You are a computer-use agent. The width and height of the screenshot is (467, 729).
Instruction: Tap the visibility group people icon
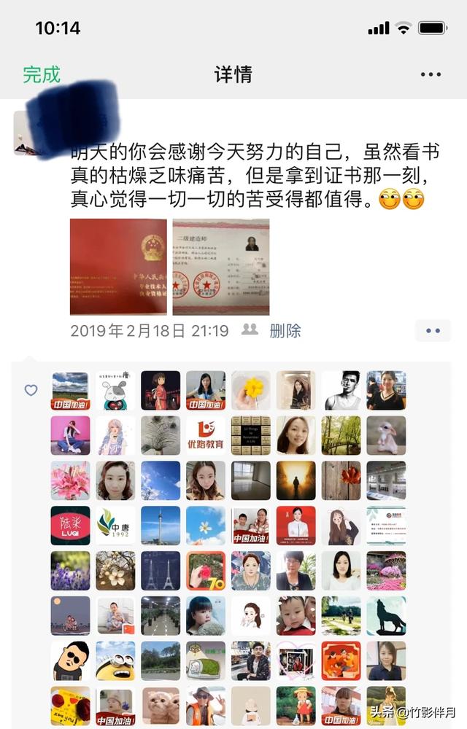pos(250,330)
